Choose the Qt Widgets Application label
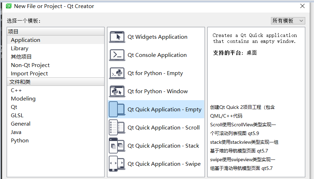Viewport: 314px width, 179px height. [x=157, y=37]
